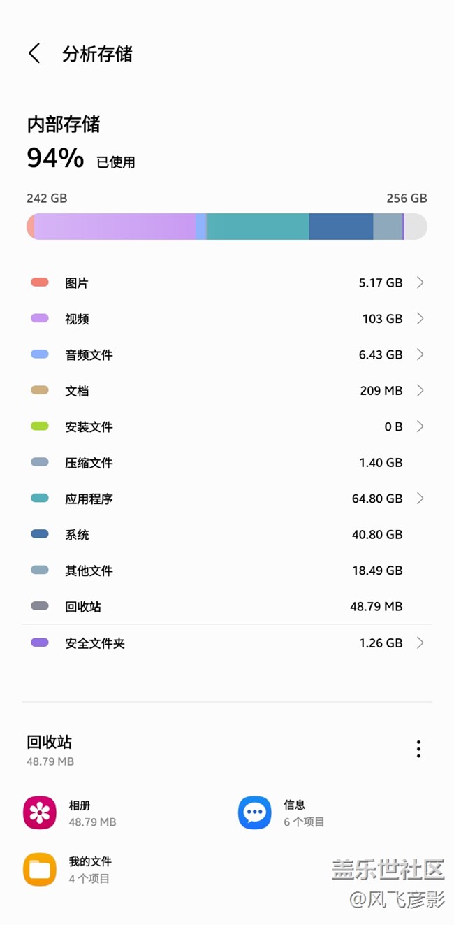The width and height of the screenshot is (454, 925).
Task: Open the recycle bin three-dot menu
Action: (x=418, y=749)
